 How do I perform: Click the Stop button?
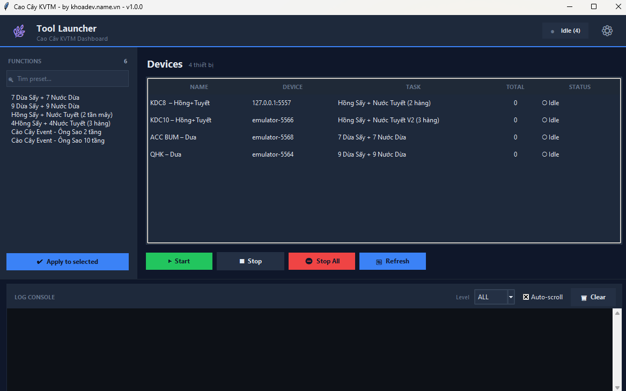tap(251, 261)
